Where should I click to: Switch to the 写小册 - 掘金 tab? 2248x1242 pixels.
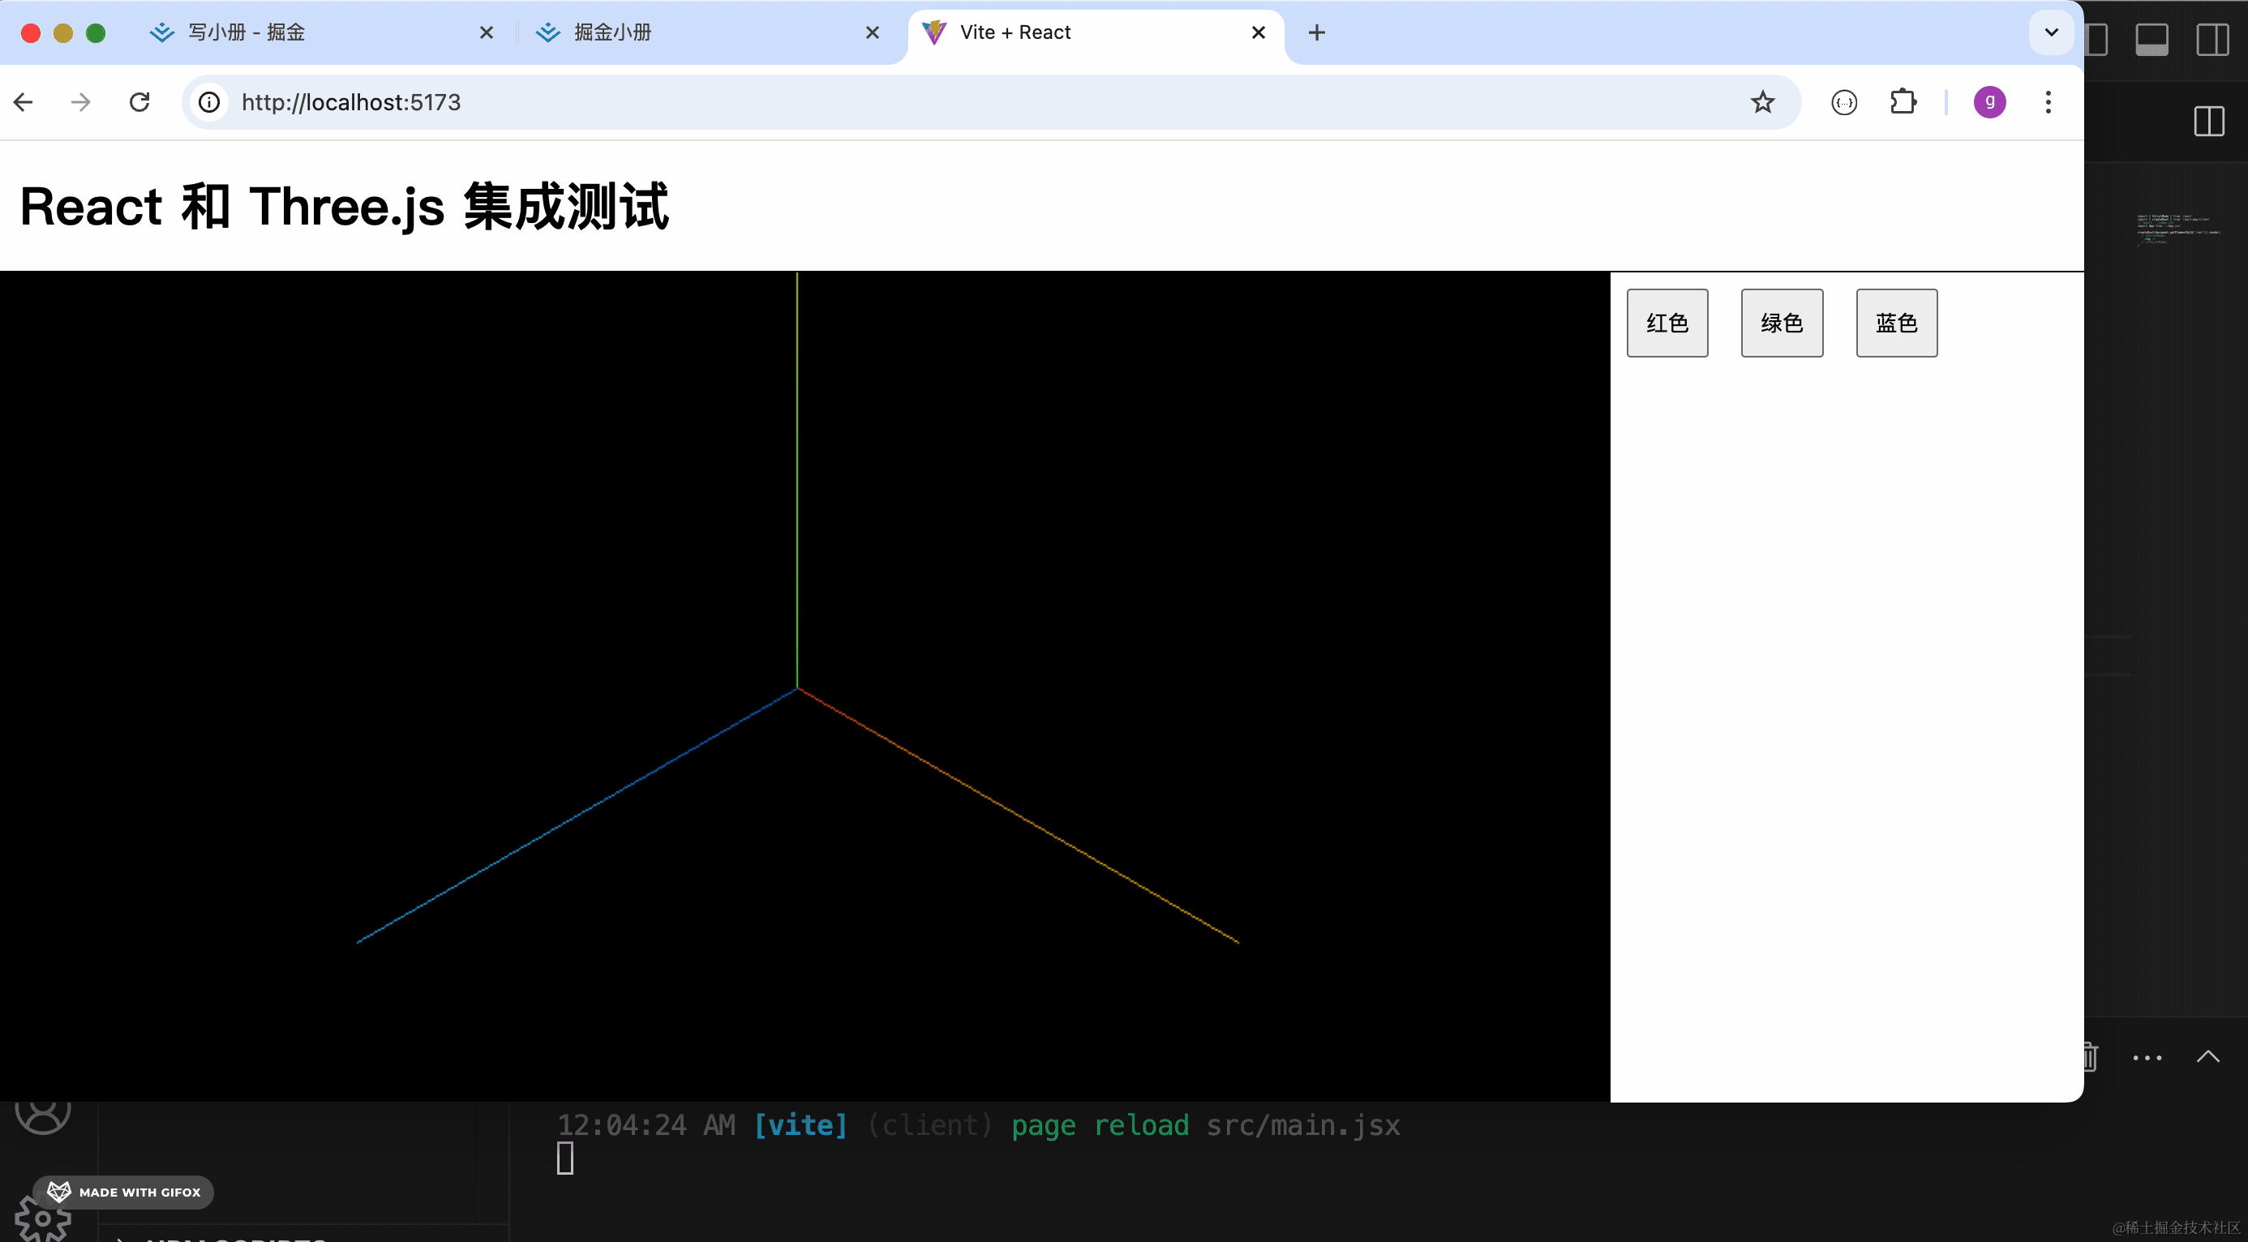[x=323, y=32]
